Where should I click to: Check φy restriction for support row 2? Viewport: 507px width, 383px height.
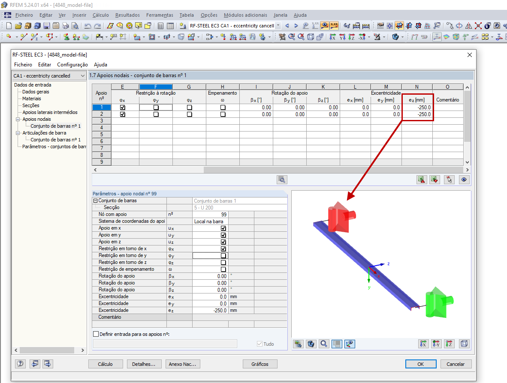click(x=156, y=114)
